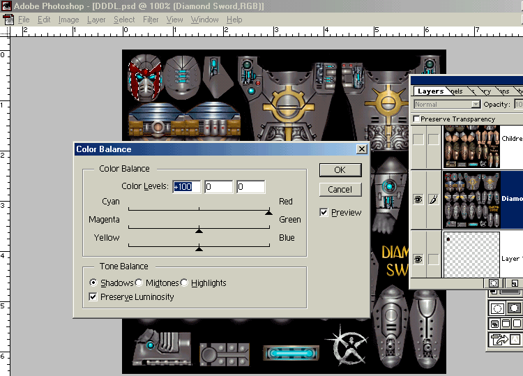Uncheck Preserve Luminosity
This screenshot has height=376, width=523.
(94, 296)
